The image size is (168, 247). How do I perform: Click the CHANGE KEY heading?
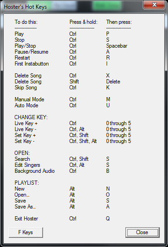point(31,117)
